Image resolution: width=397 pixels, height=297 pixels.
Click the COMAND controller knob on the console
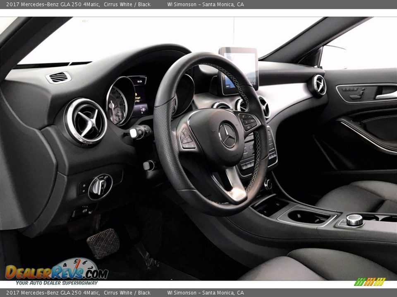tap(355, 220)
